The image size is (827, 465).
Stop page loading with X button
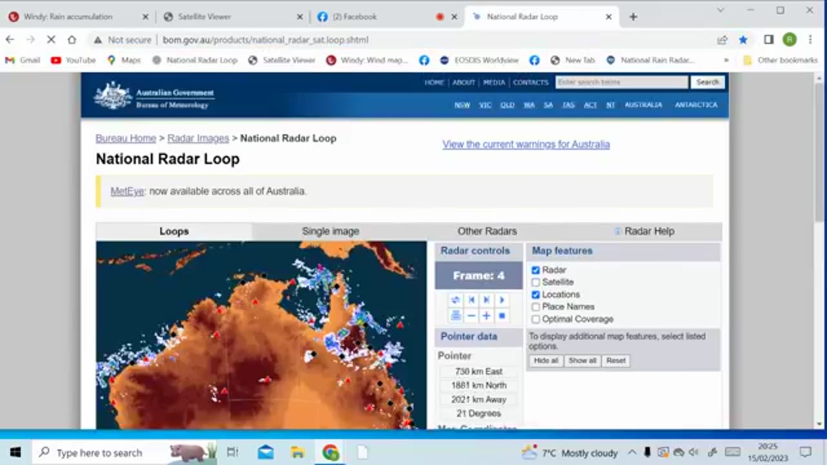click(51, 39)
